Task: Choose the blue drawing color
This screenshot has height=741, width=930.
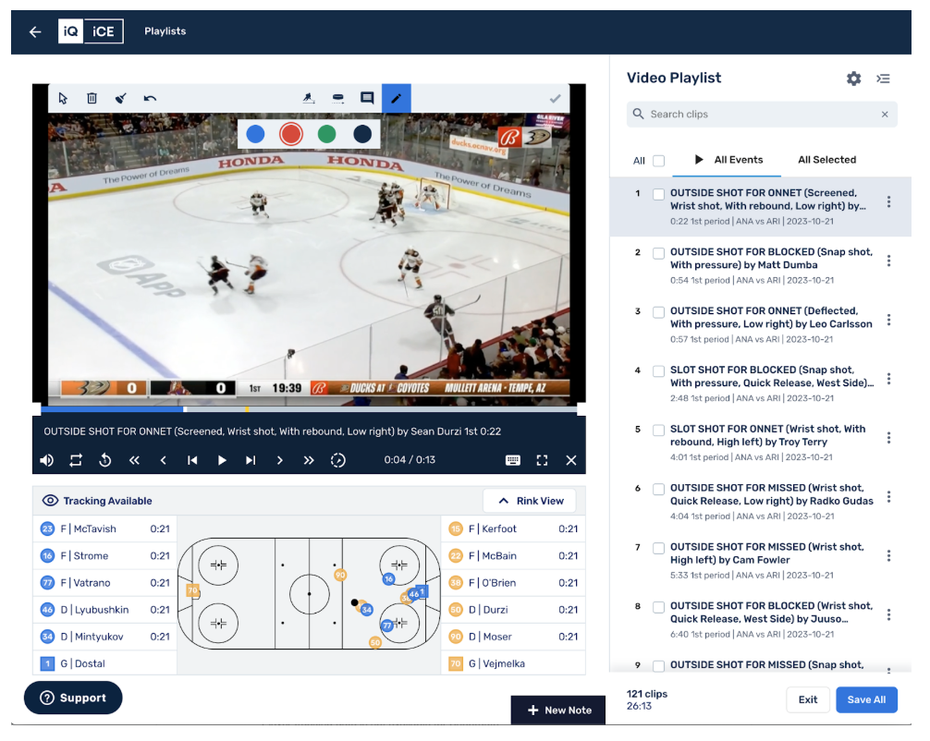Action: click(256, 135)
